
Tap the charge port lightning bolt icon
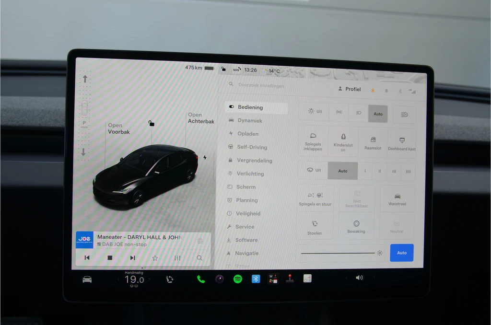pos(205,158)
